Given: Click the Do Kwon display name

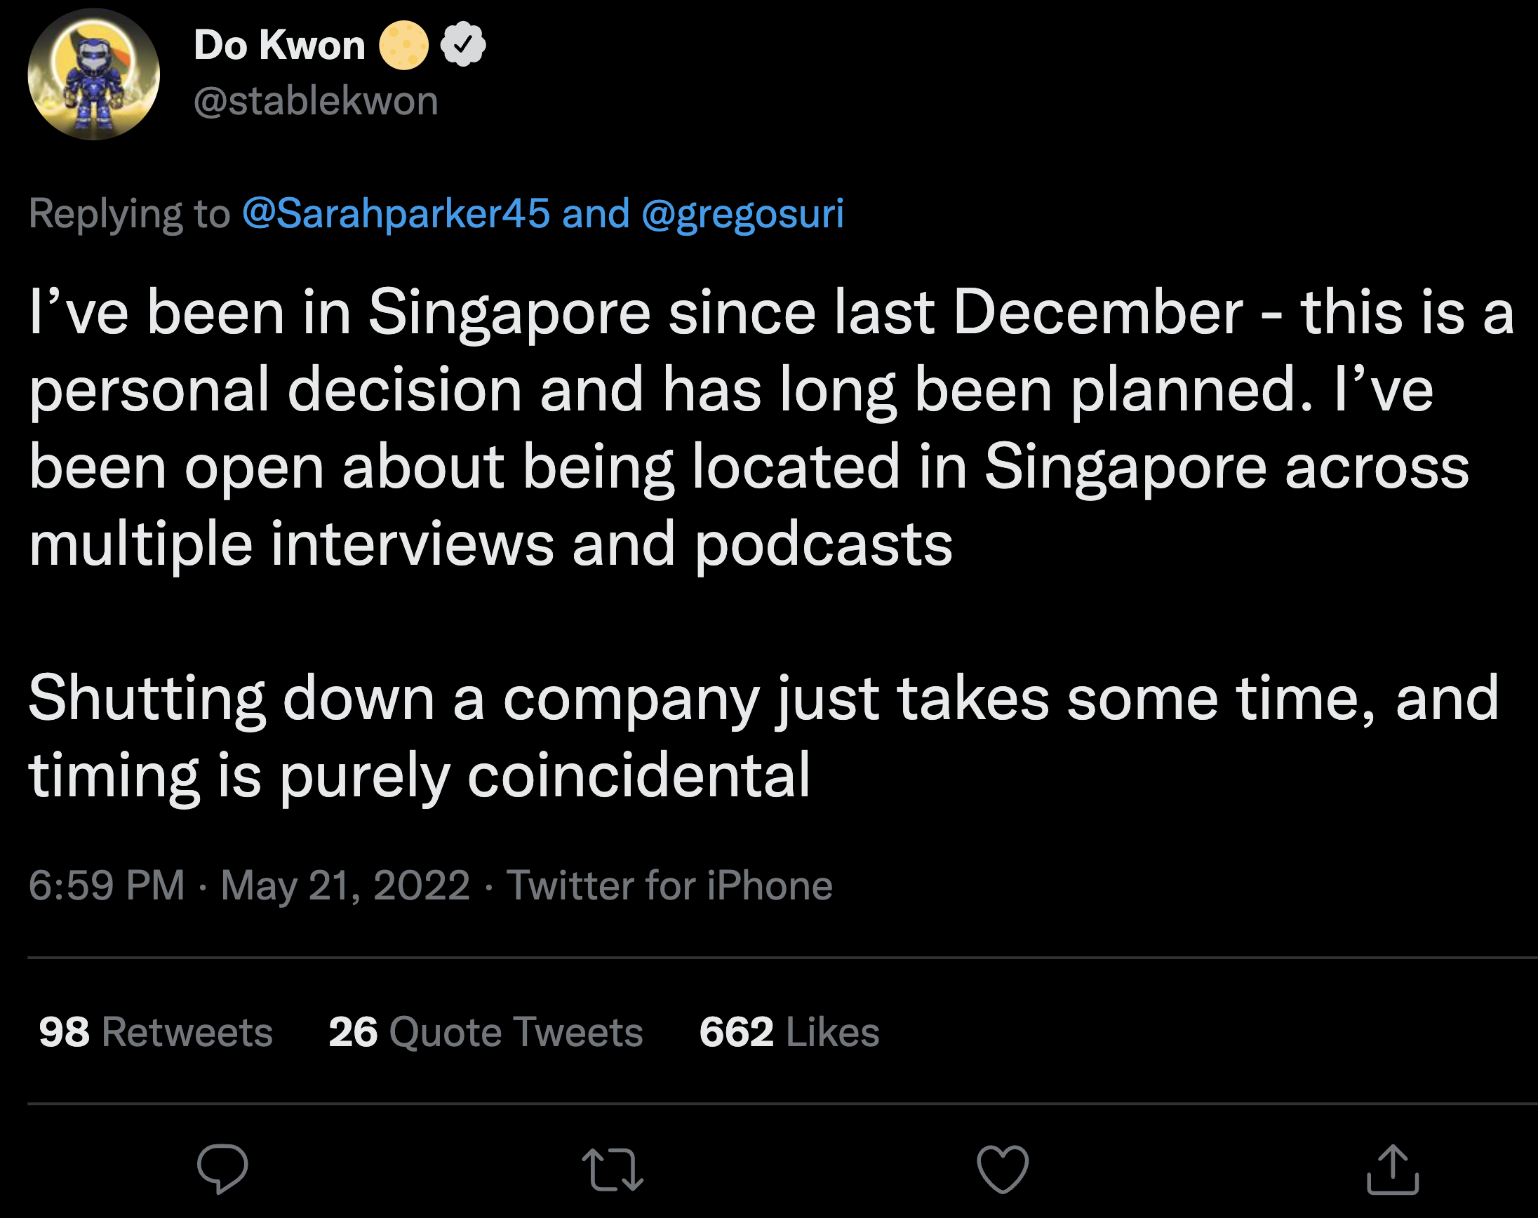Looking at the screenshot, I should 279,45.
